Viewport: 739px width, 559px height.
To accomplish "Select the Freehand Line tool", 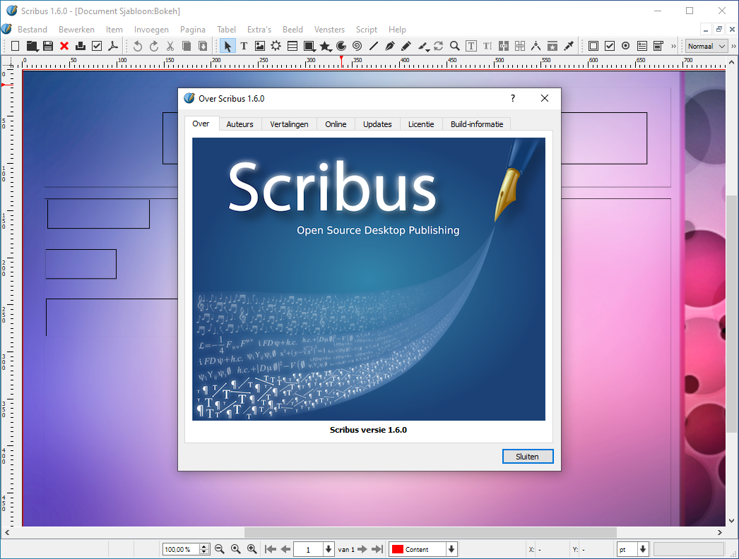I will pyautogui.click(x=406, y=45).
